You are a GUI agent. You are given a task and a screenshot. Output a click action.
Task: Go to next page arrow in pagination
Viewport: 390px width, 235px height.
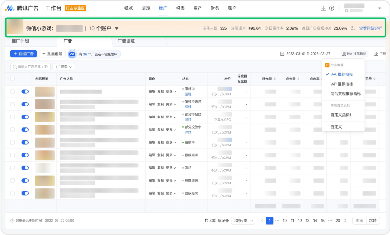(345, 221)
